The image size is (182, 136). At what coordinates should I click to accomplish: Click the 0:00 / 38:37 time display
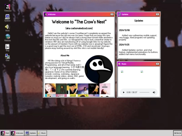click(x=132, y=92)
